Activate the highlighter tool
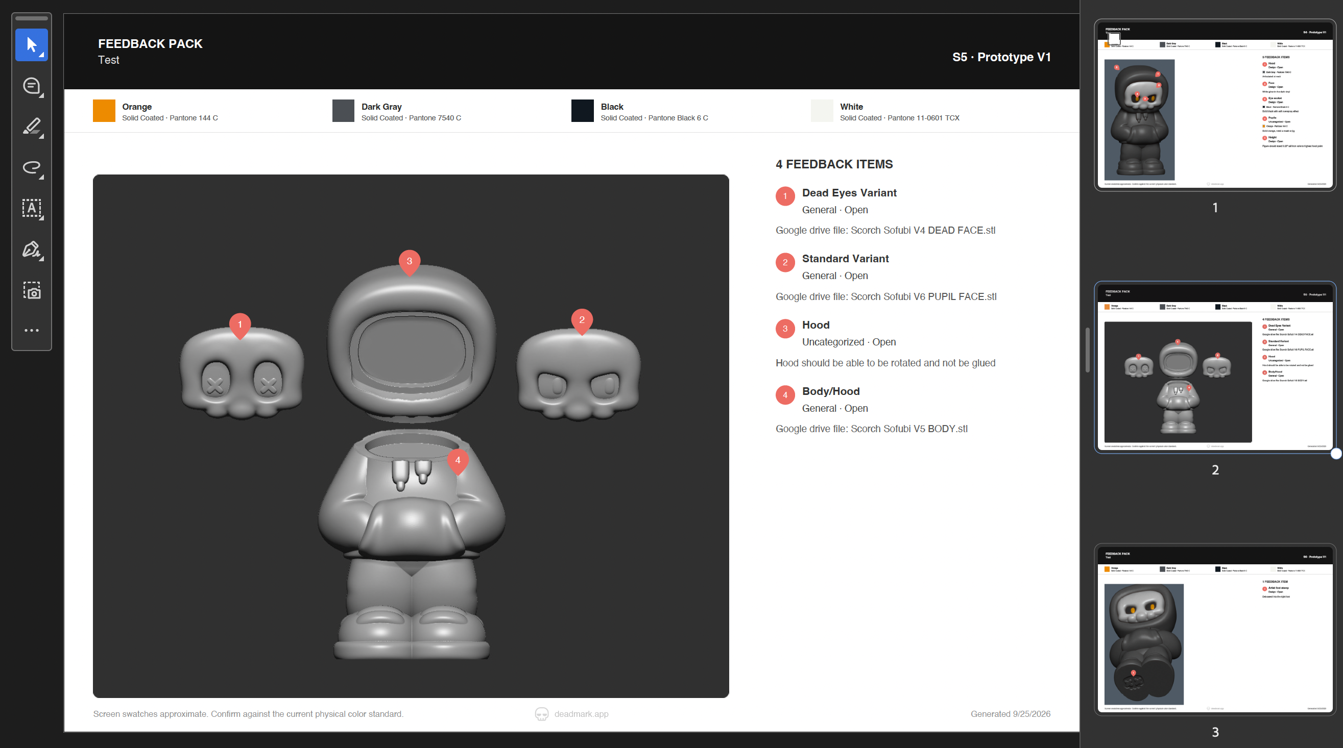Viewport: 1343px width, 748px height. click(31, 127)
